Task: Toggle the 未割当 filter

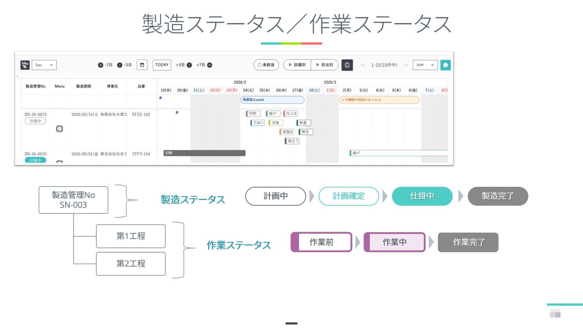Action: coord(266,65)
